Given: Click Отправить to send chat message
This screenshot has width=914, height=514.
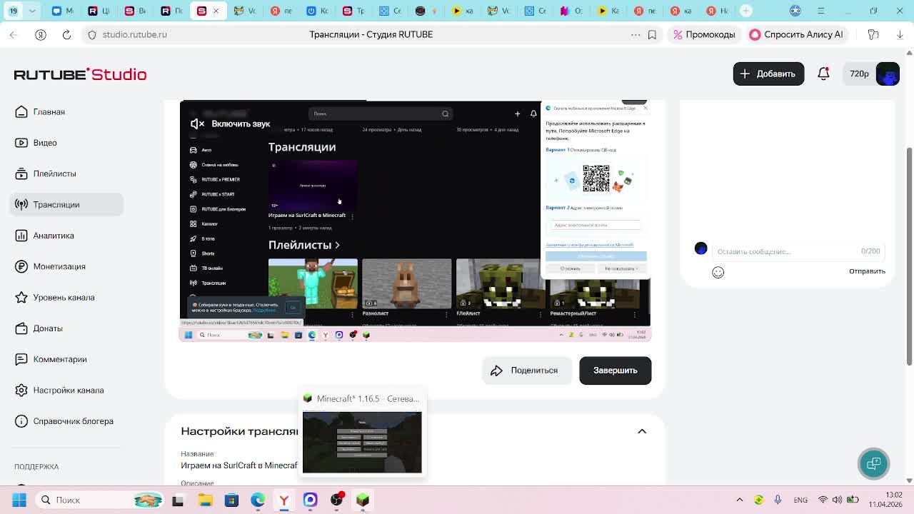Looking at the screenshot, I should 867,271.
